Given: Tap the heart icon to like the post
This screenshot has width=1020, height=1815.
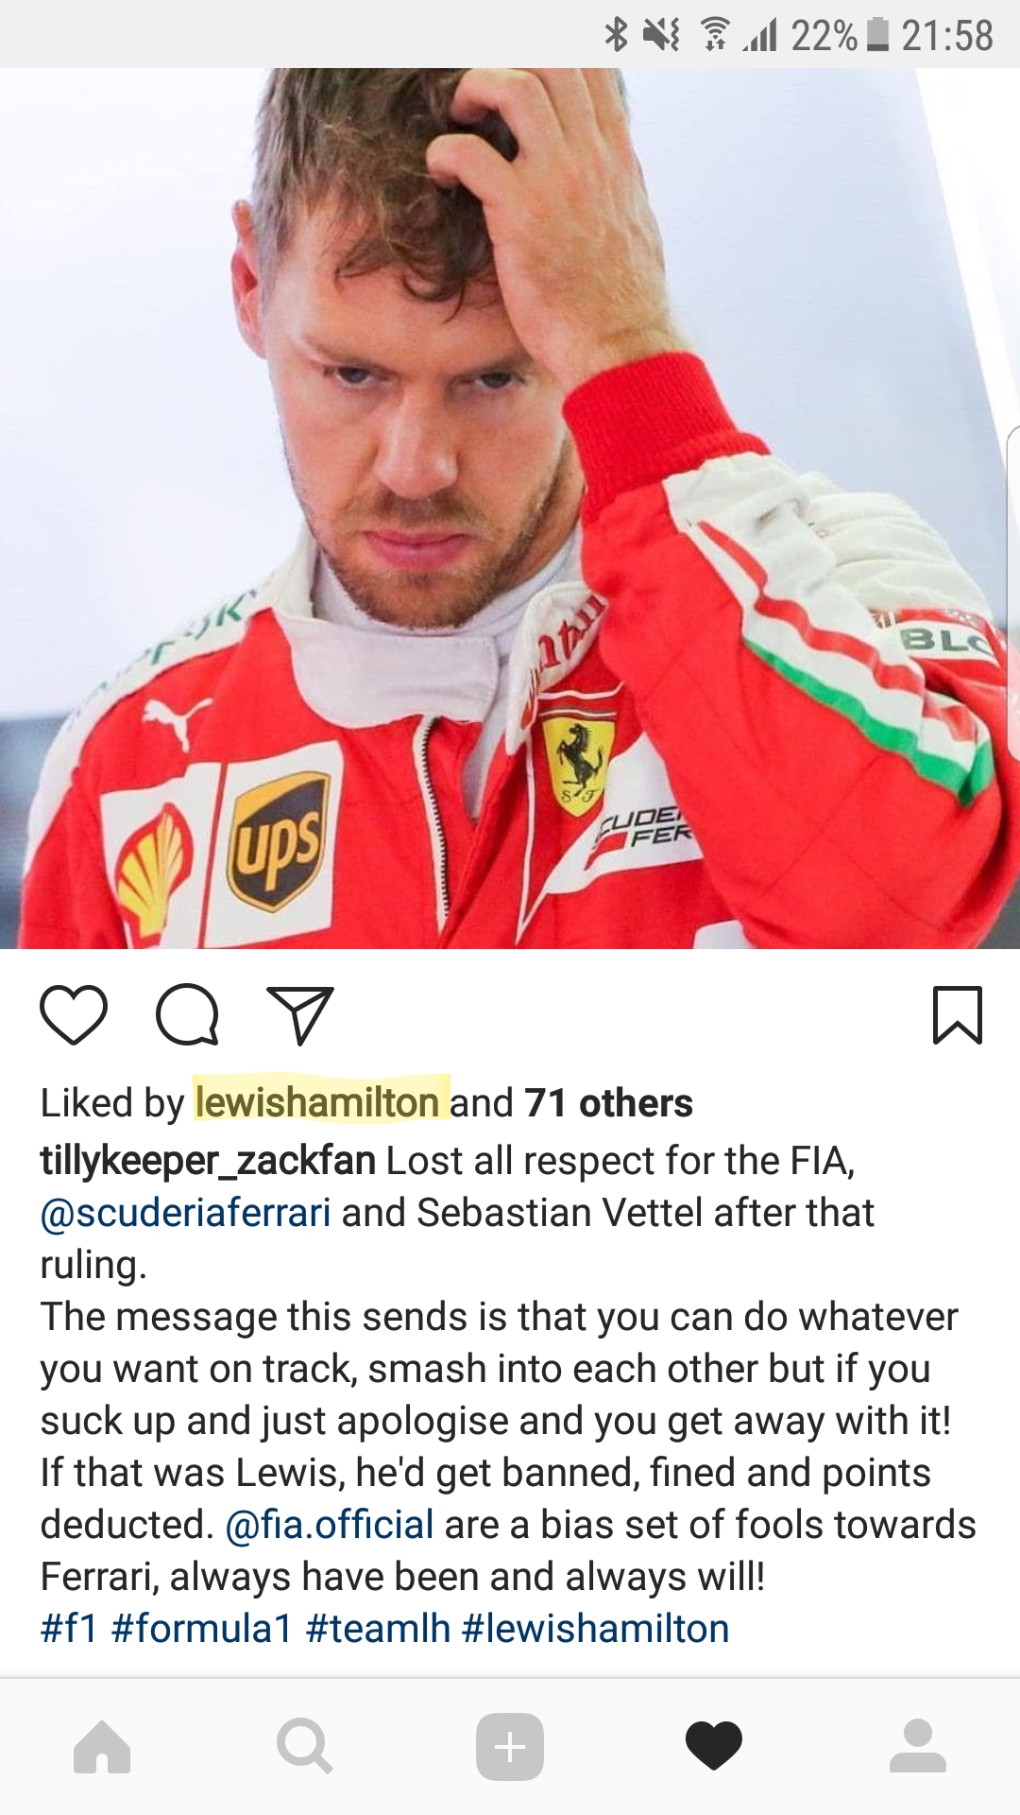Looking at the screenshot, I should [74, 1014].
